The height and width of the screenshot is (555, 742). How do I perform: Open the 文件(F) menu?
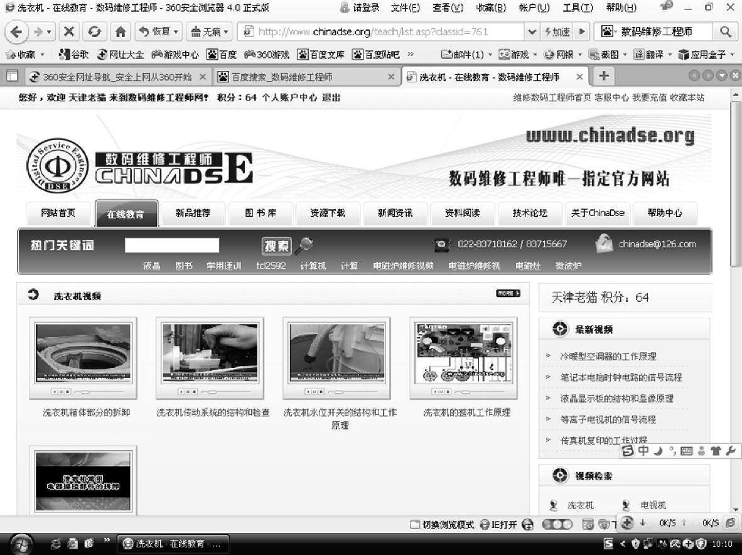point(406,8)
